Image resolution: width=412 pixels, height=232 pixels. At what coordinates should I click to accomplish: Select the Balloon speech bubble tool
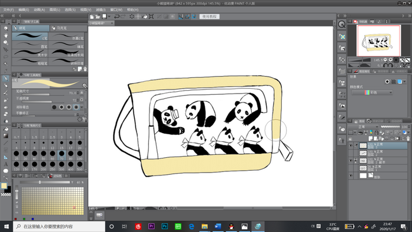[x=5, y=171]
